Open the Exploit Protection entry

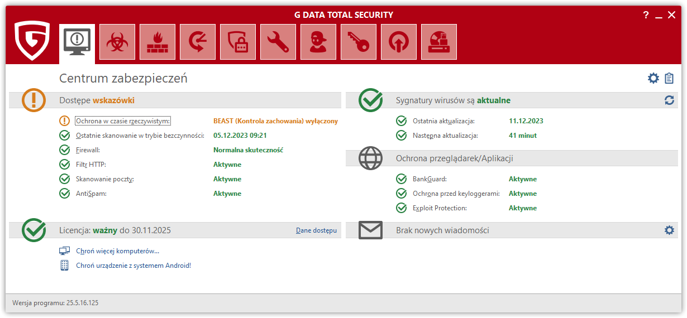click(440, 208)
